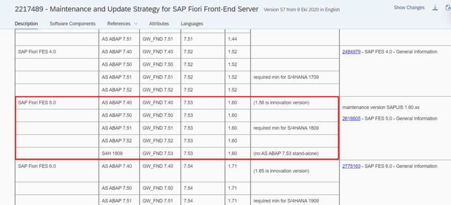451x205 pixels.
Task: Click the download icon
Action: 435,8
